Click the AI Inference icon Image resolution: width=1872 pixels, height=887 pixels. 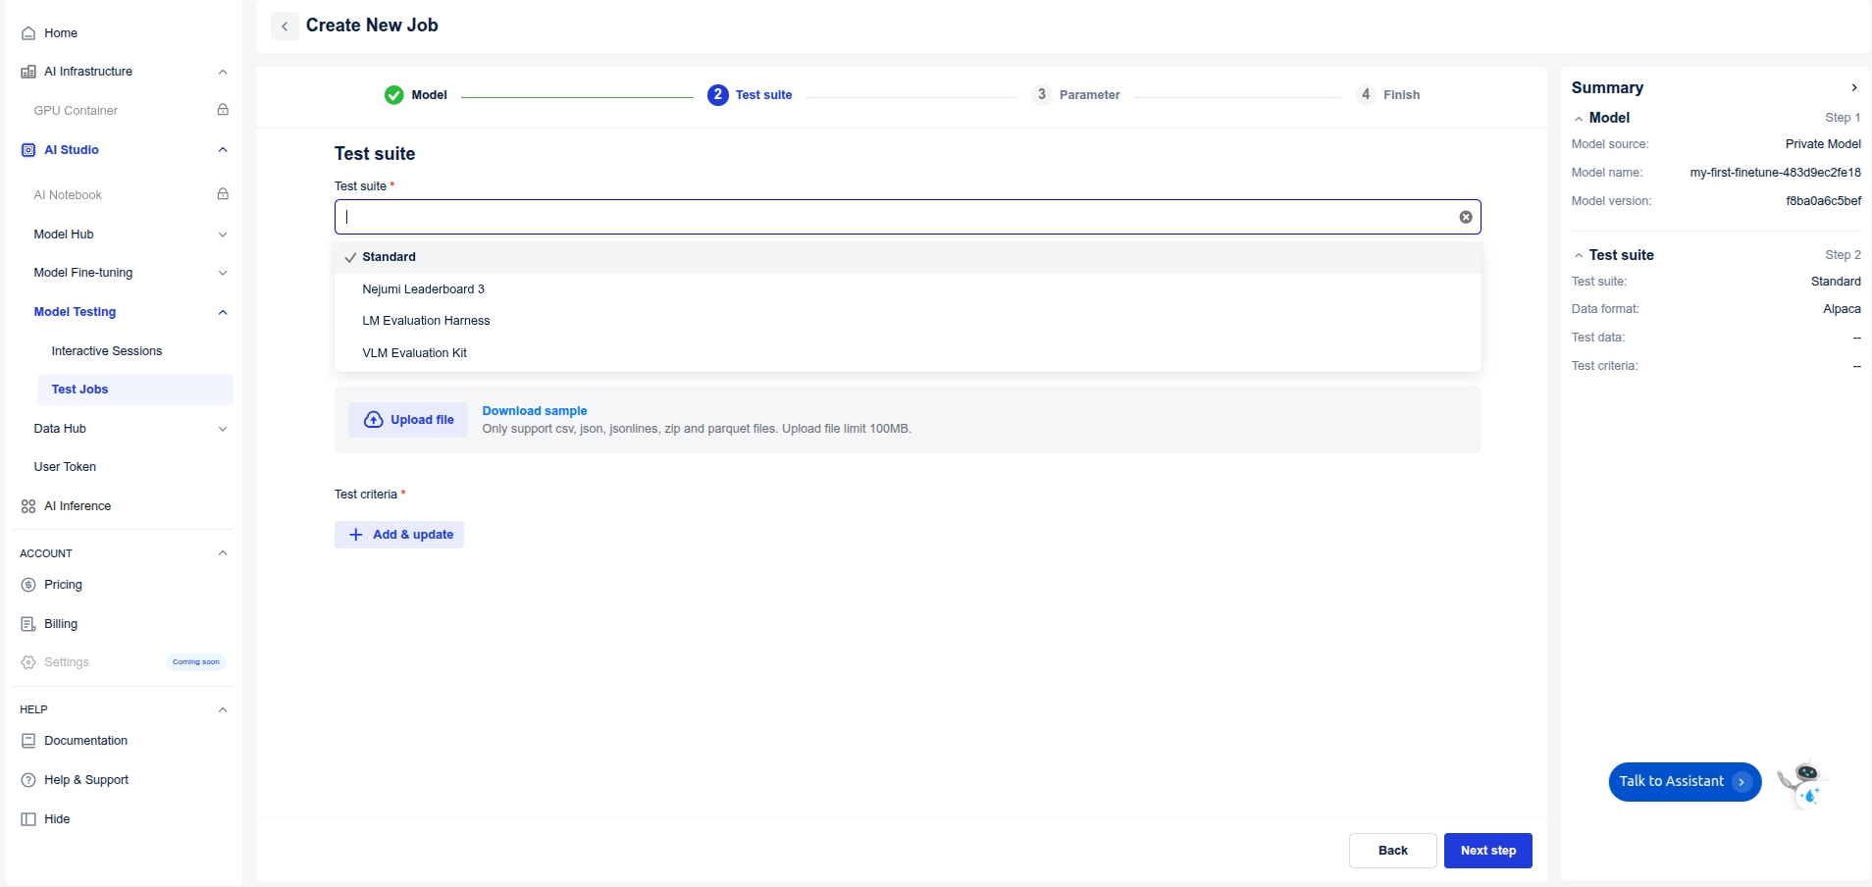coord(28,506)
